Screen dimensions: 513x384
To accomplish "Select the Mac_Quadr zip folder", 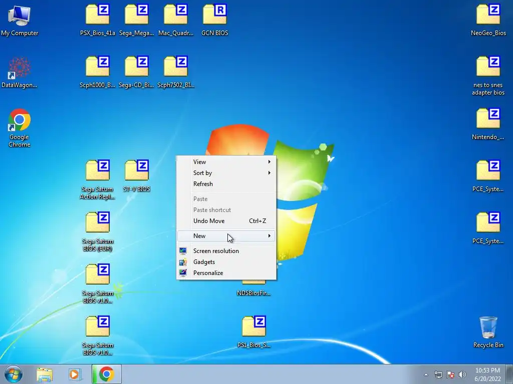I will [x=176, y=20].
